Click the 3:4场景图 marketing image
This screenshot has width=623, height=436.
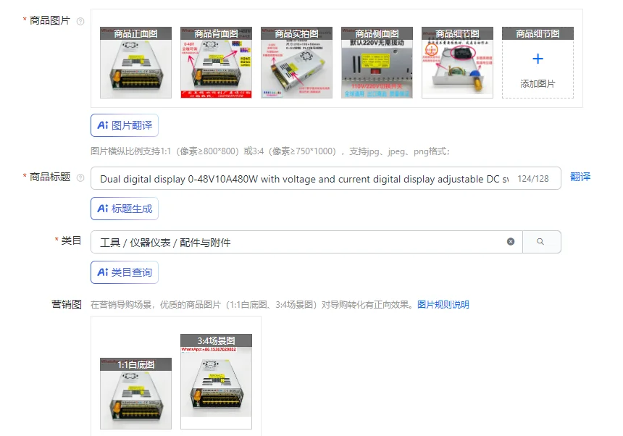click(216, 382)
